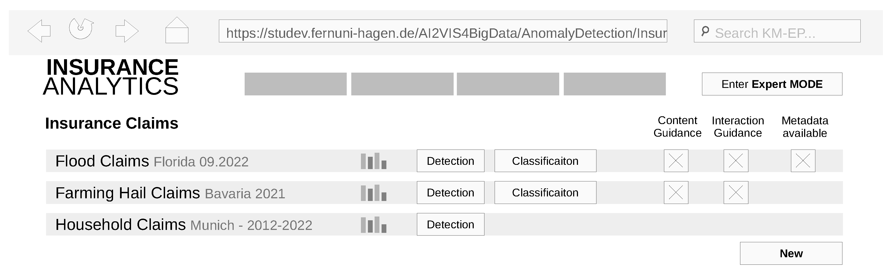Image resolution: width=892 pixels, height=276 pixels.
Task: Select the last gray navigation tab
Action: [x=614, y=84]
